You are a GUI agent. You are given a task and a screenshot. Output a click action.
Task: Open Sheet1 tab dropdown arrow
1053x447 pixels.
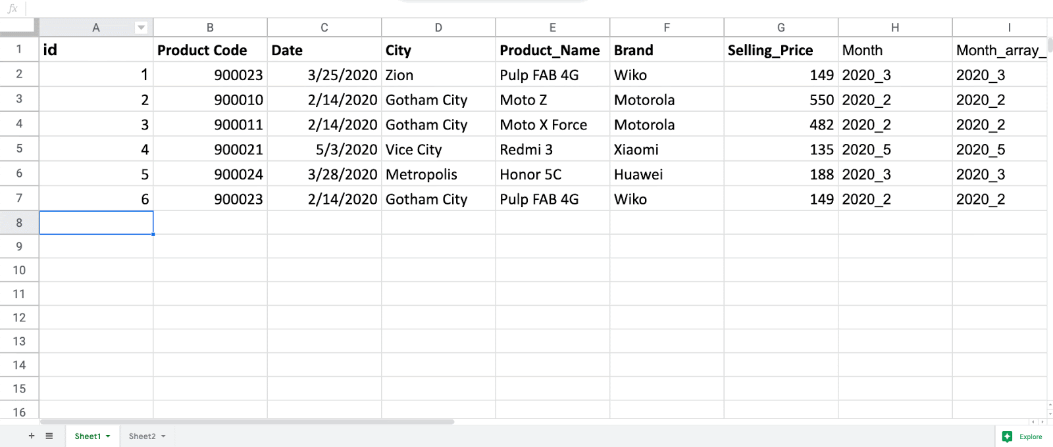108,436
